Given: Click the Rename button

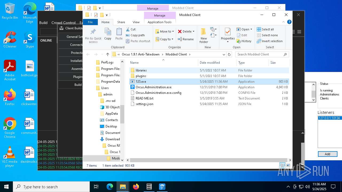Looking at the screenshot, I should click(186, 39).
